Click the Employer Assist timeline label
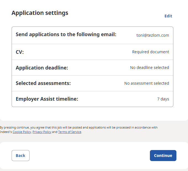188x171 pixels. pyautogui.click(x=47, y=99)
